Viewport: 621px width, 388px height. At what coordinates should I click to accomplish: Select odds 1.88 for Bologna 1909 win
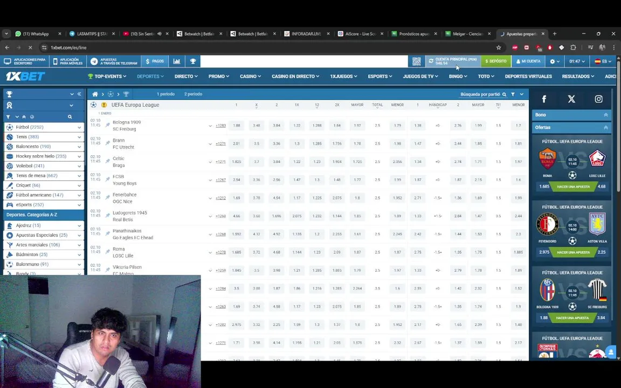[x=237, y=126]
